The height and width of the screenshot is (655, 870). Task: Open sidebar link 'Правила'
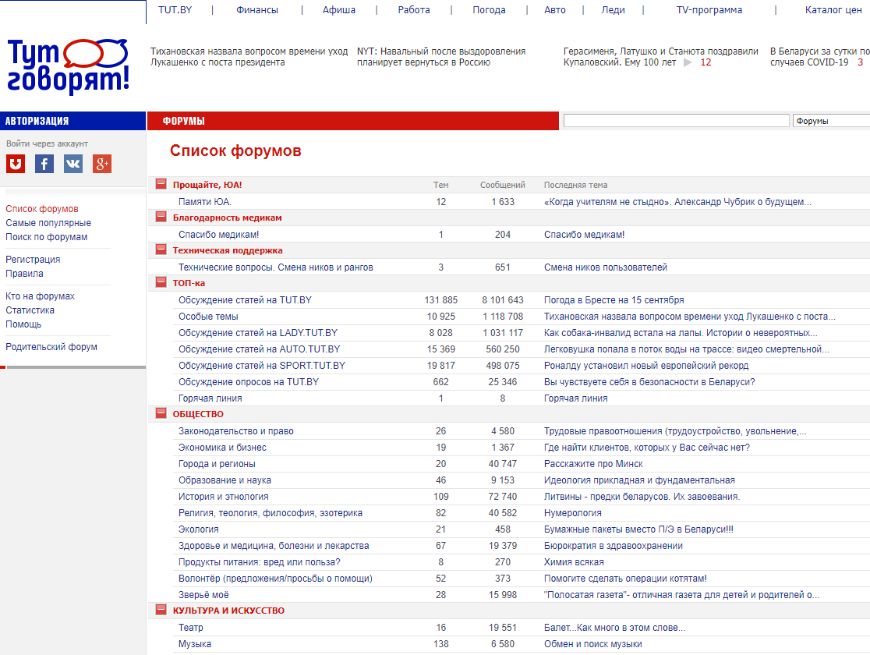pyautogui.click(x=24, y=274)
